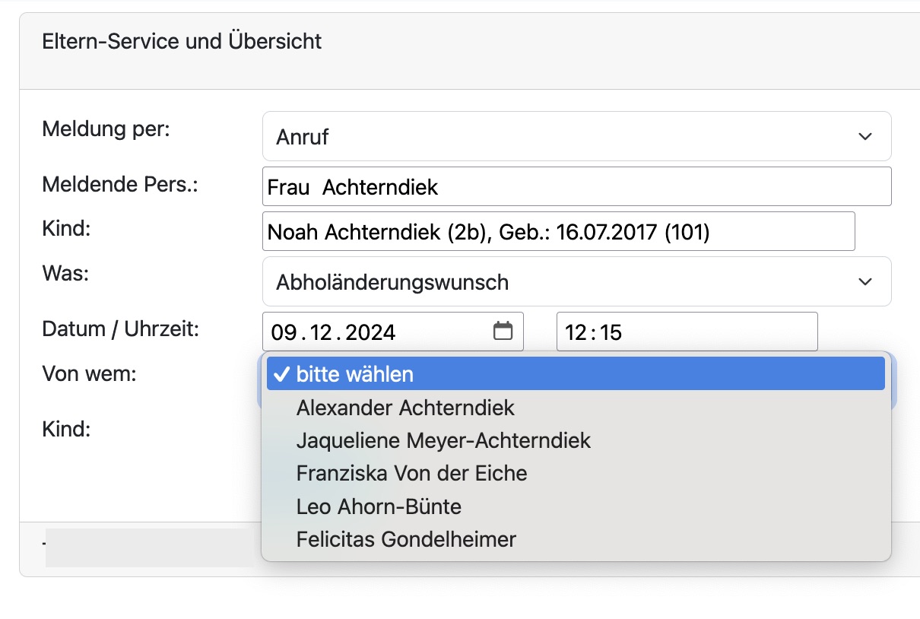Click the grayed button at the bottom left
920x619 pixels.
tap(148, 548)
